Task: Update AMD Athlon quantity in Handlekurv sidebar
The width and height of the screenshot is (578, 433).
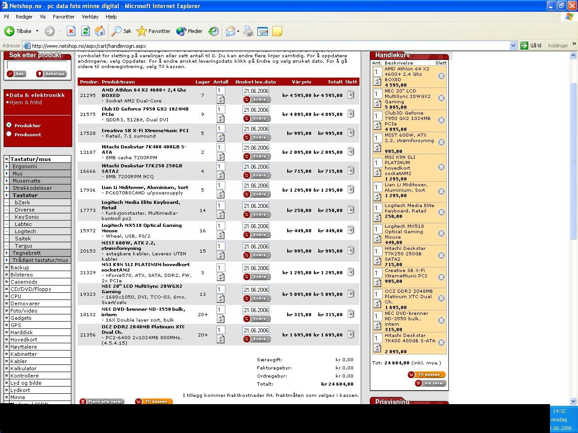Action: [x=378, y=81]
